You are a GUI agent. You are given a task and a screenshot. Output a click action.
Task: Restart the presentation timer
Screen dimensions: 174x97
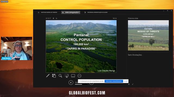coord(57,18)
